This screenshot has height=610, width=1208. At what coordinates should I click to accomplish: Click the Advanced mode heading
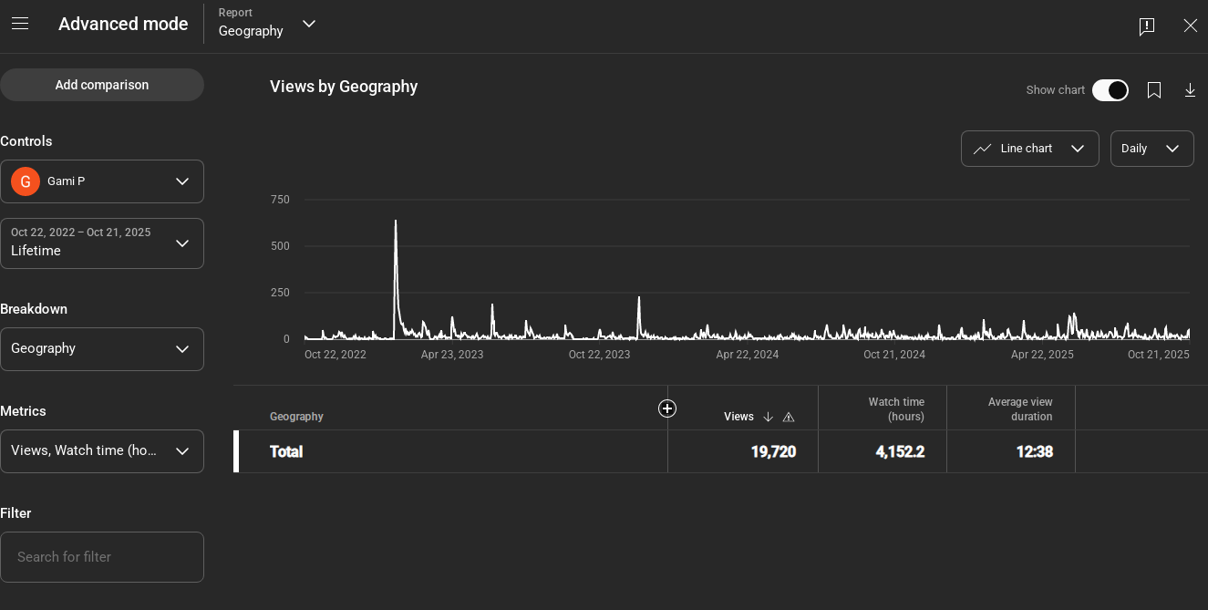123,25
